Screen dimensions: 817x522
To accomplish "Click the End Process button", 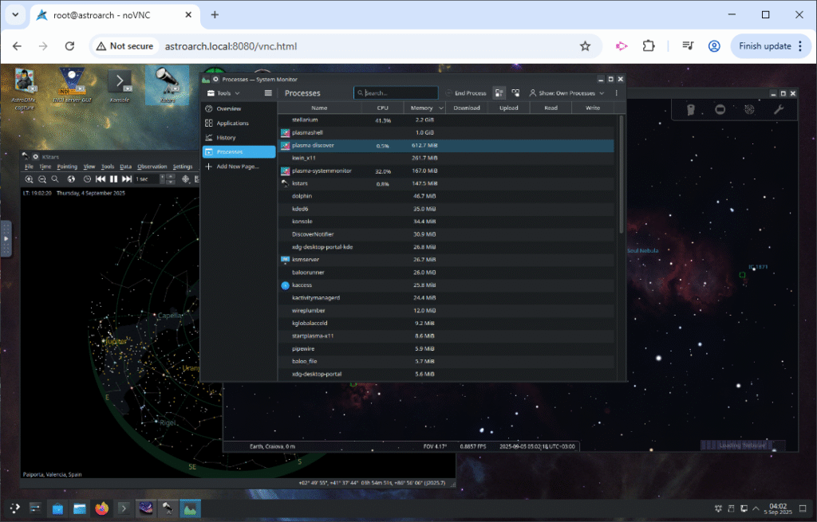I will (x=466, y=93).
